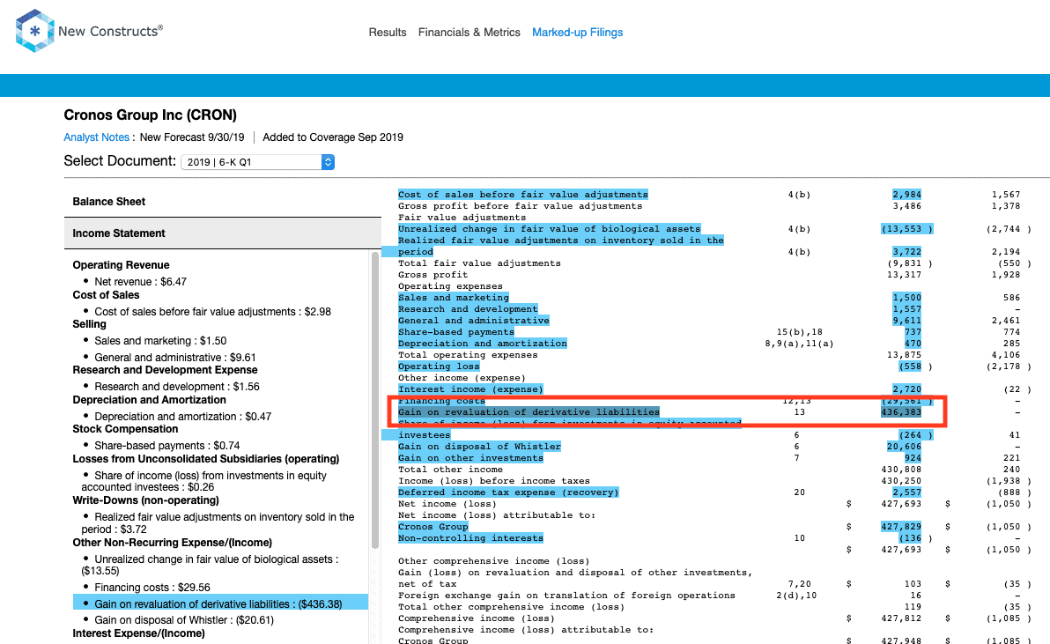Screen dimensions: 1050x644
Task: Select Unrealized change in fair value item in list
Action: coord(210,565)
